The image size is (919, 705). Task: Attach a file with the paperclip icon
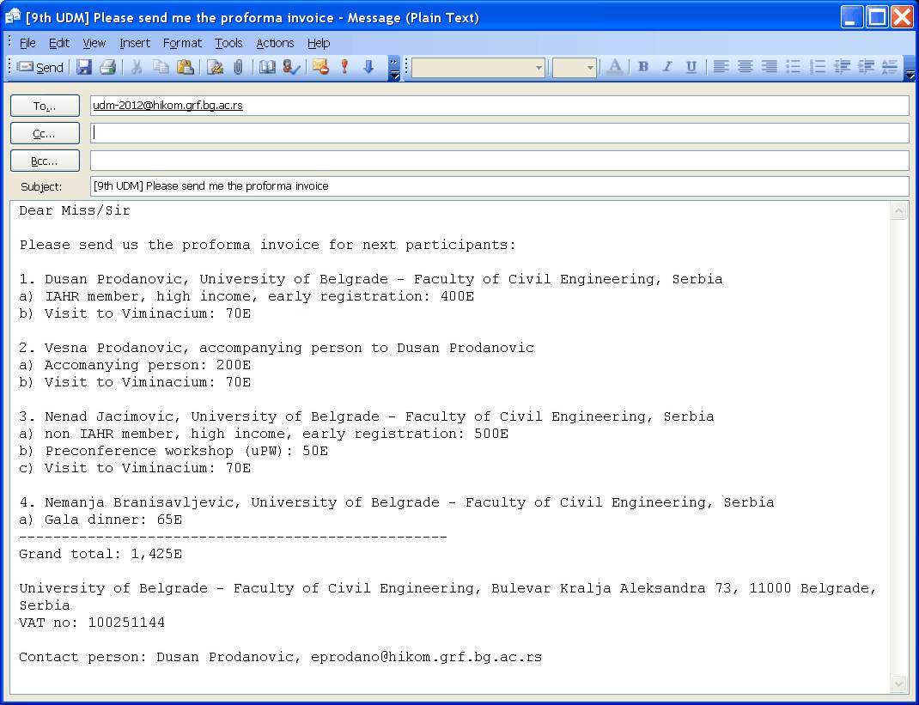coord(238,67)
